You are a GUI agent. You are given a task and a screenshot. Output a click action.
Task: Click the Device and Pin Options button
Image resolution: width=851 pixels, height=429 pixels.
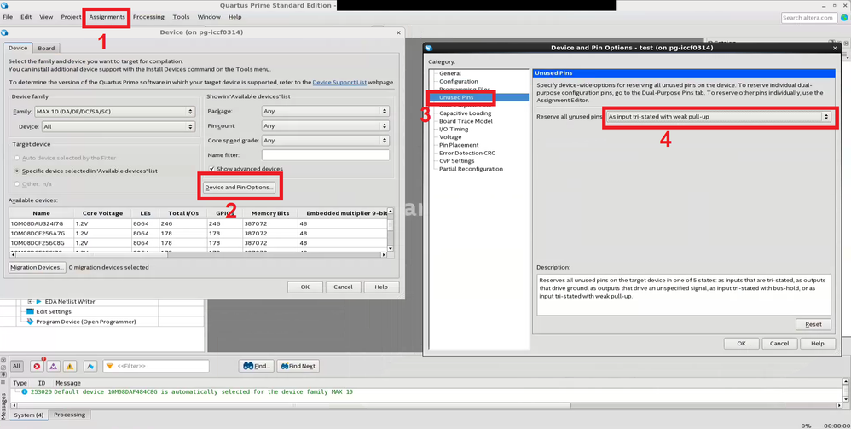(239, 187)
